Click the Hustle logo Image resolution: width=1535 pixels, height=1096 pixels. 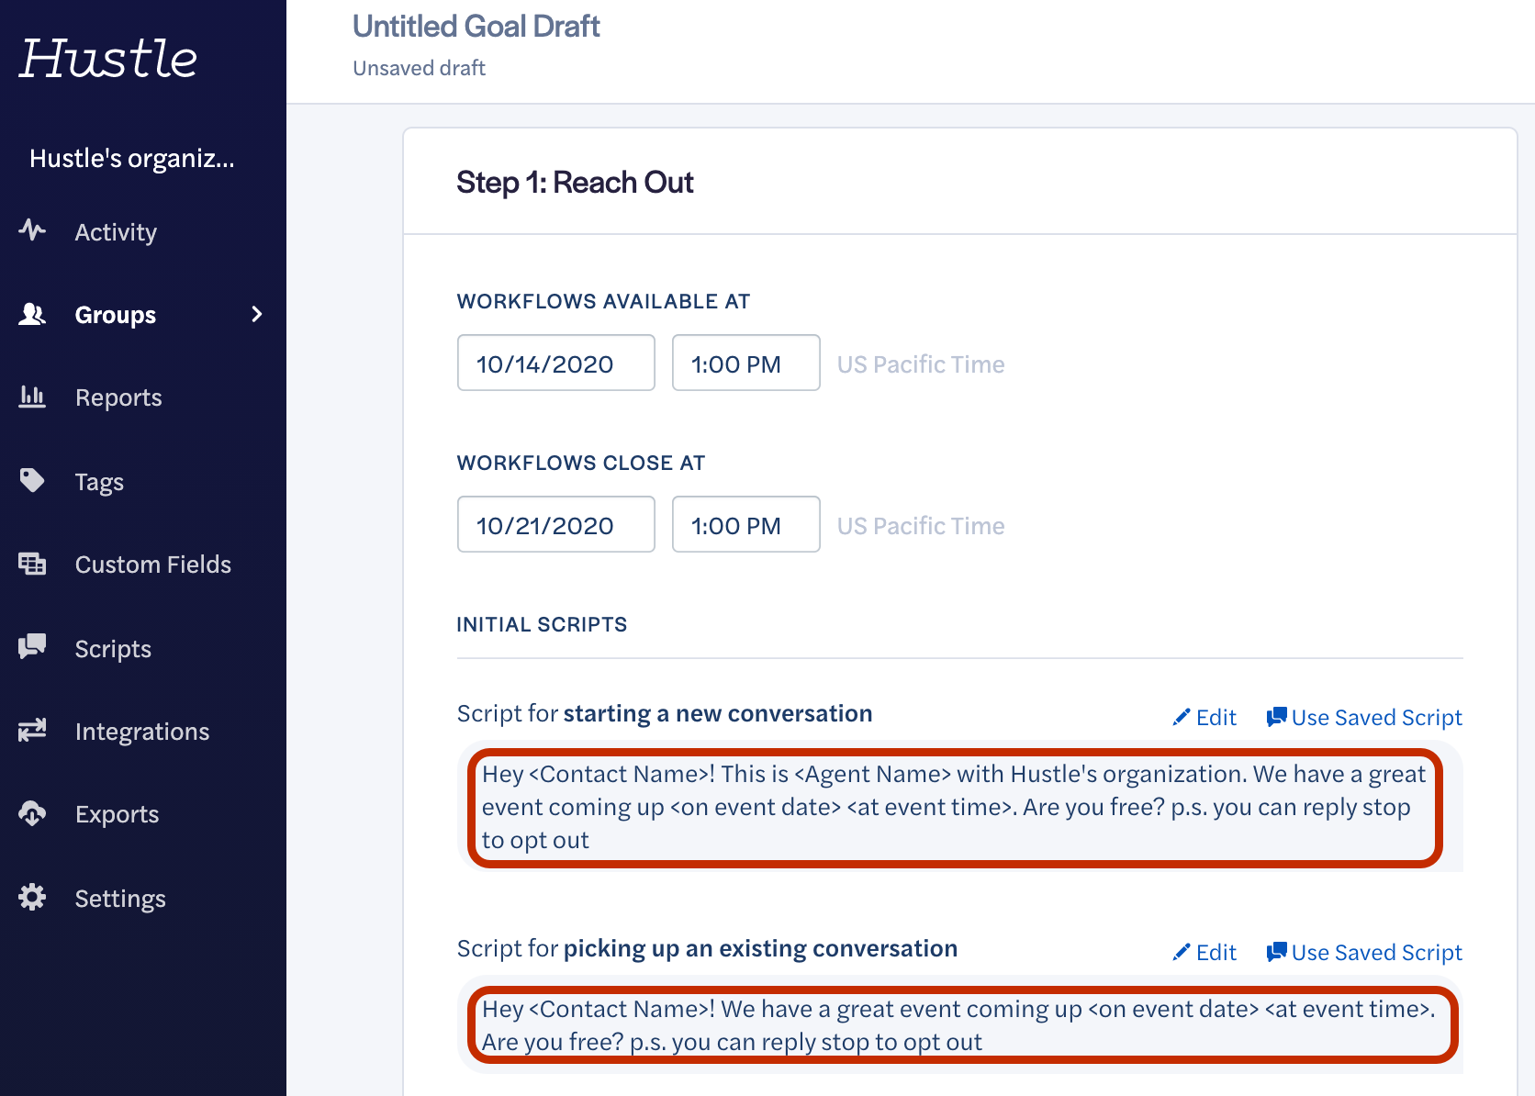click(108, 59)
